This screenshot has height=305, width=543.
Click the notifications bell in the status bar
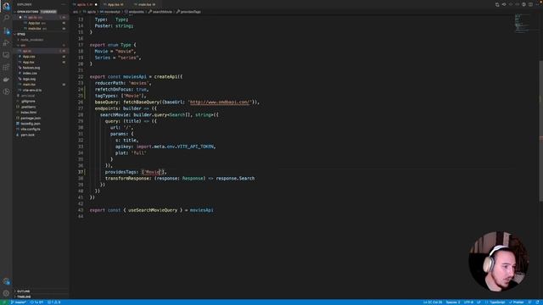coord(537,302)
